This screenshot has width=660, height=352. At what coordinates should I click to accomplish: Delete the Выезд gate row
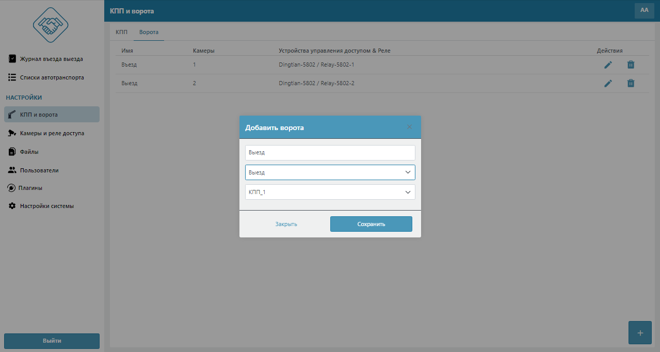pos(631,83)
